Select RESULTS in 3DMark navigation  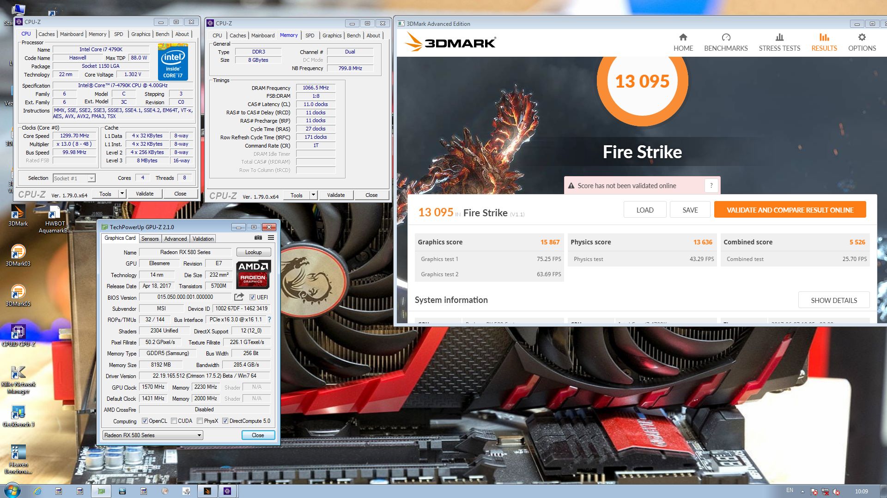[x=824, y=42]
